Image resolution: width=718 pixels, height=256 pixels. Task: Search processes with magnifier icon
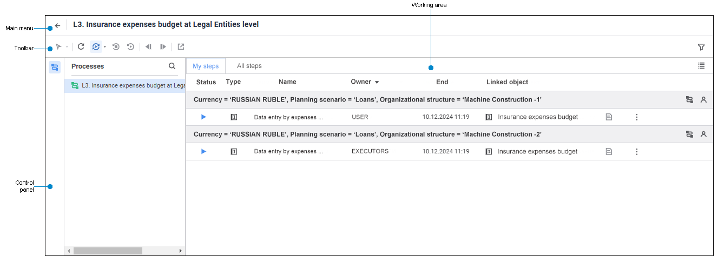point(172,66)
